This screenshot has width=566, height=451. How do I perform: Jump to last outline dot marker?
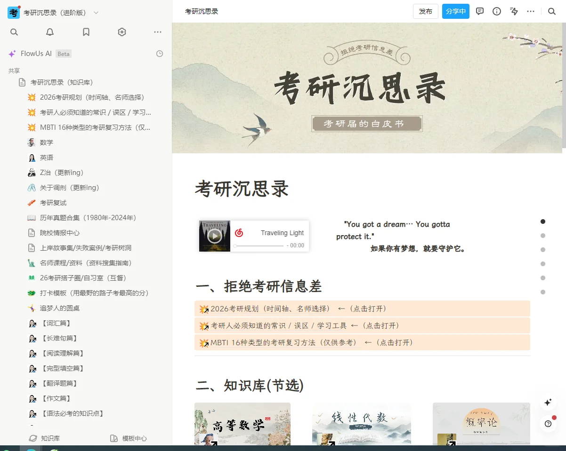click(543, 292)
